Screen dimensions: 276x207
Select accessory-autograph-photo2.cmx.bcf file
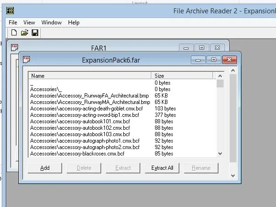point(85,147)
